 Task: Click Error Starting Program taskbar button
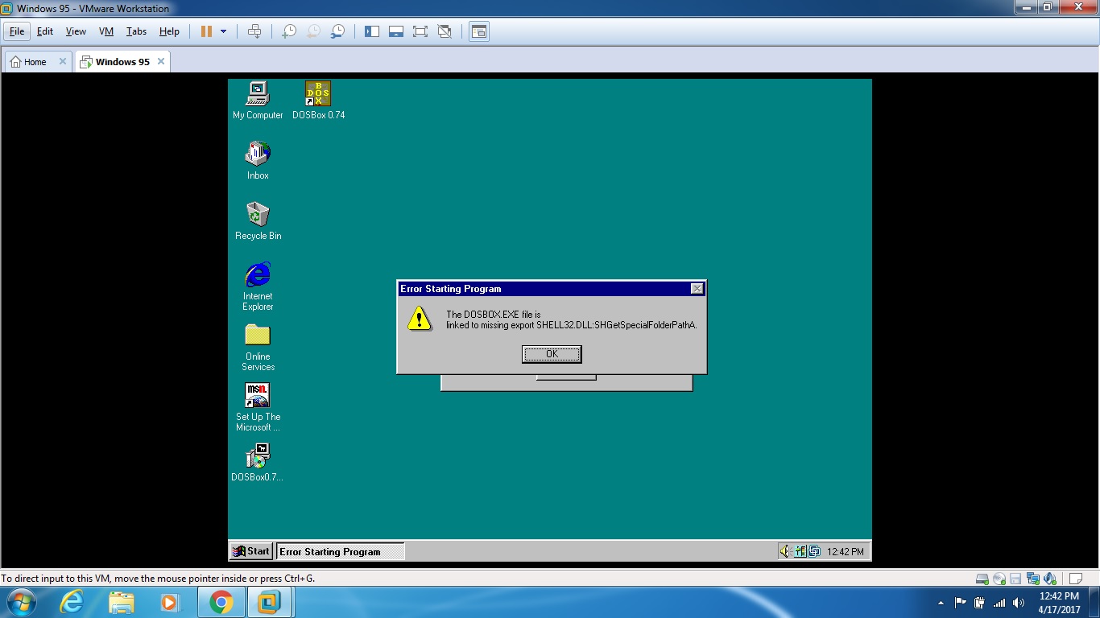point(340,552)
